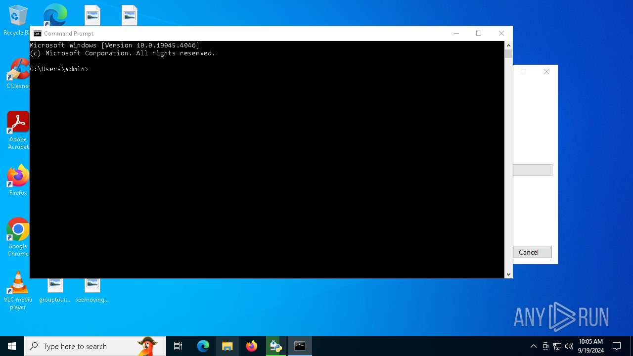Click the progress bar in background dialog
Viewport: 633px width, 356px height.
pos(532,170)
